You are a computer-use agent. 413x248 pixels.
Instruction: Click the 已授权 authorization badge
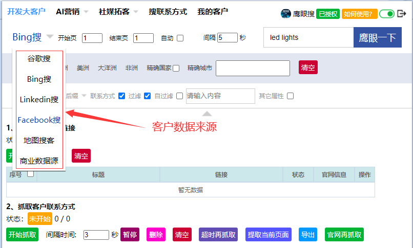click(x=327, y=14)
